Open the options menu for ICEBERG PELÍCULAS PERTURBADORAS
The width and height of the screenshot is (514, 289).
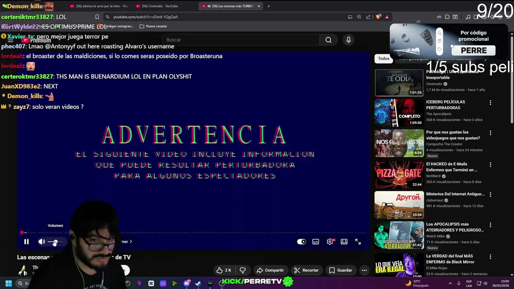pos(490,103)
